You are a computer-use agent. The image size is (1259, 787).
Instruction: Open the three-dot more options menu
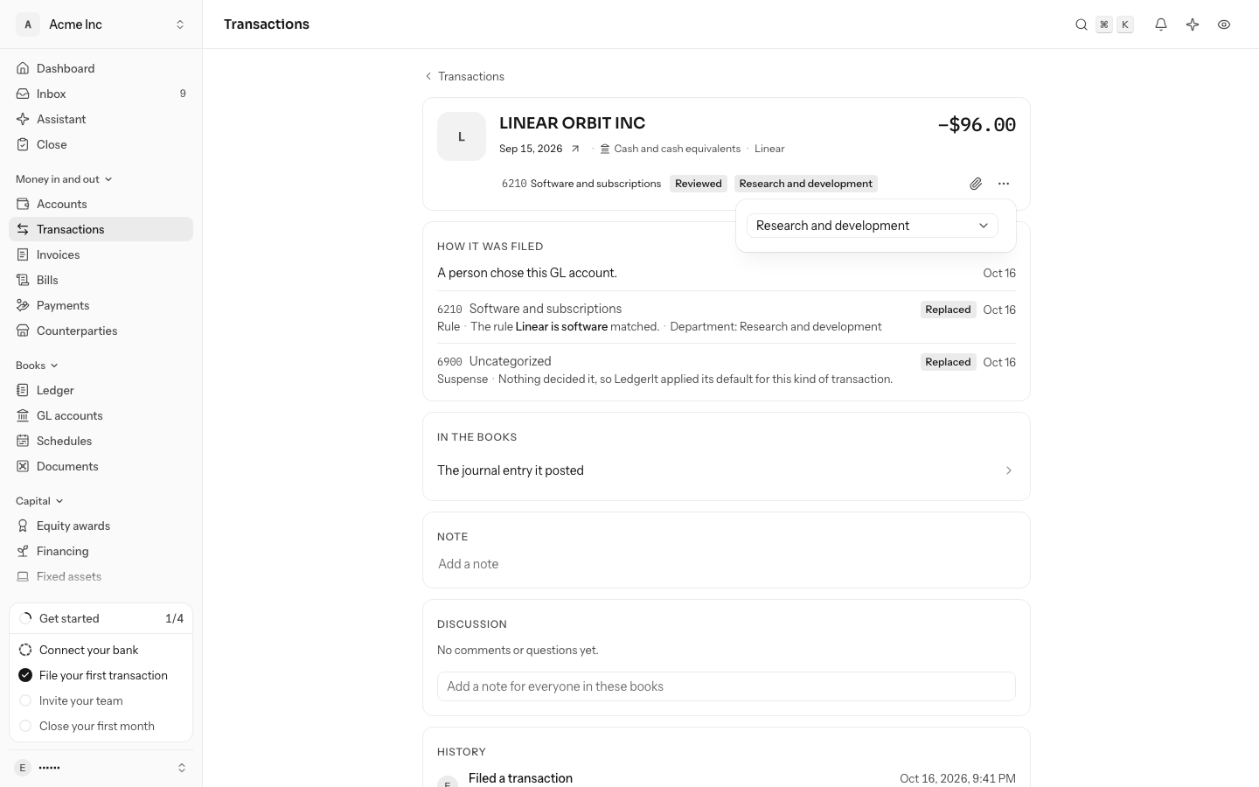1004,184
